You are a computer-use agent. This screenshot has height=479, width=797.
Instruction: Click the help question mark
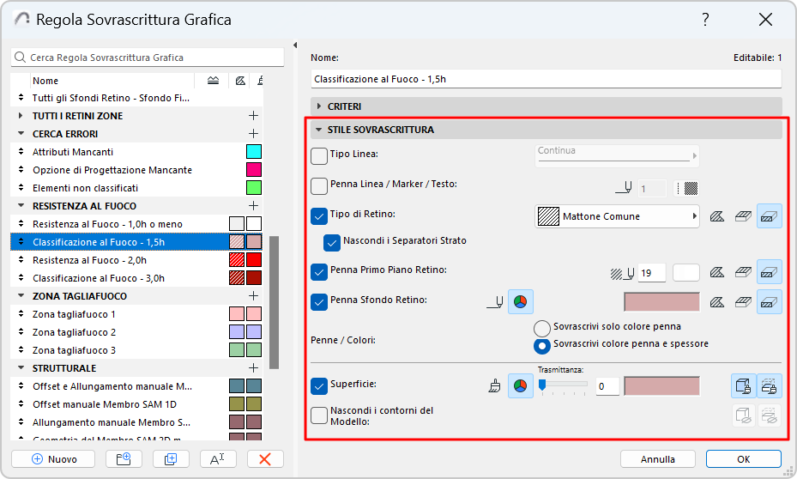click(705, 20)
